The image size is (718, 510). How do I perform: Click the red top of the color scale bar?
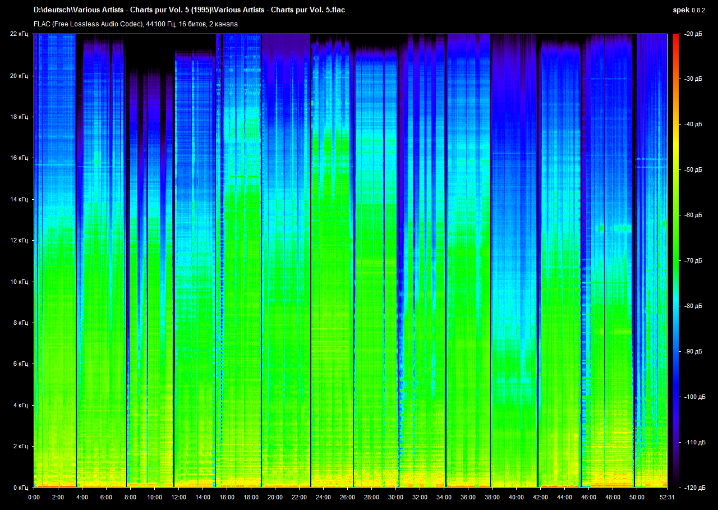click(675, 38)
